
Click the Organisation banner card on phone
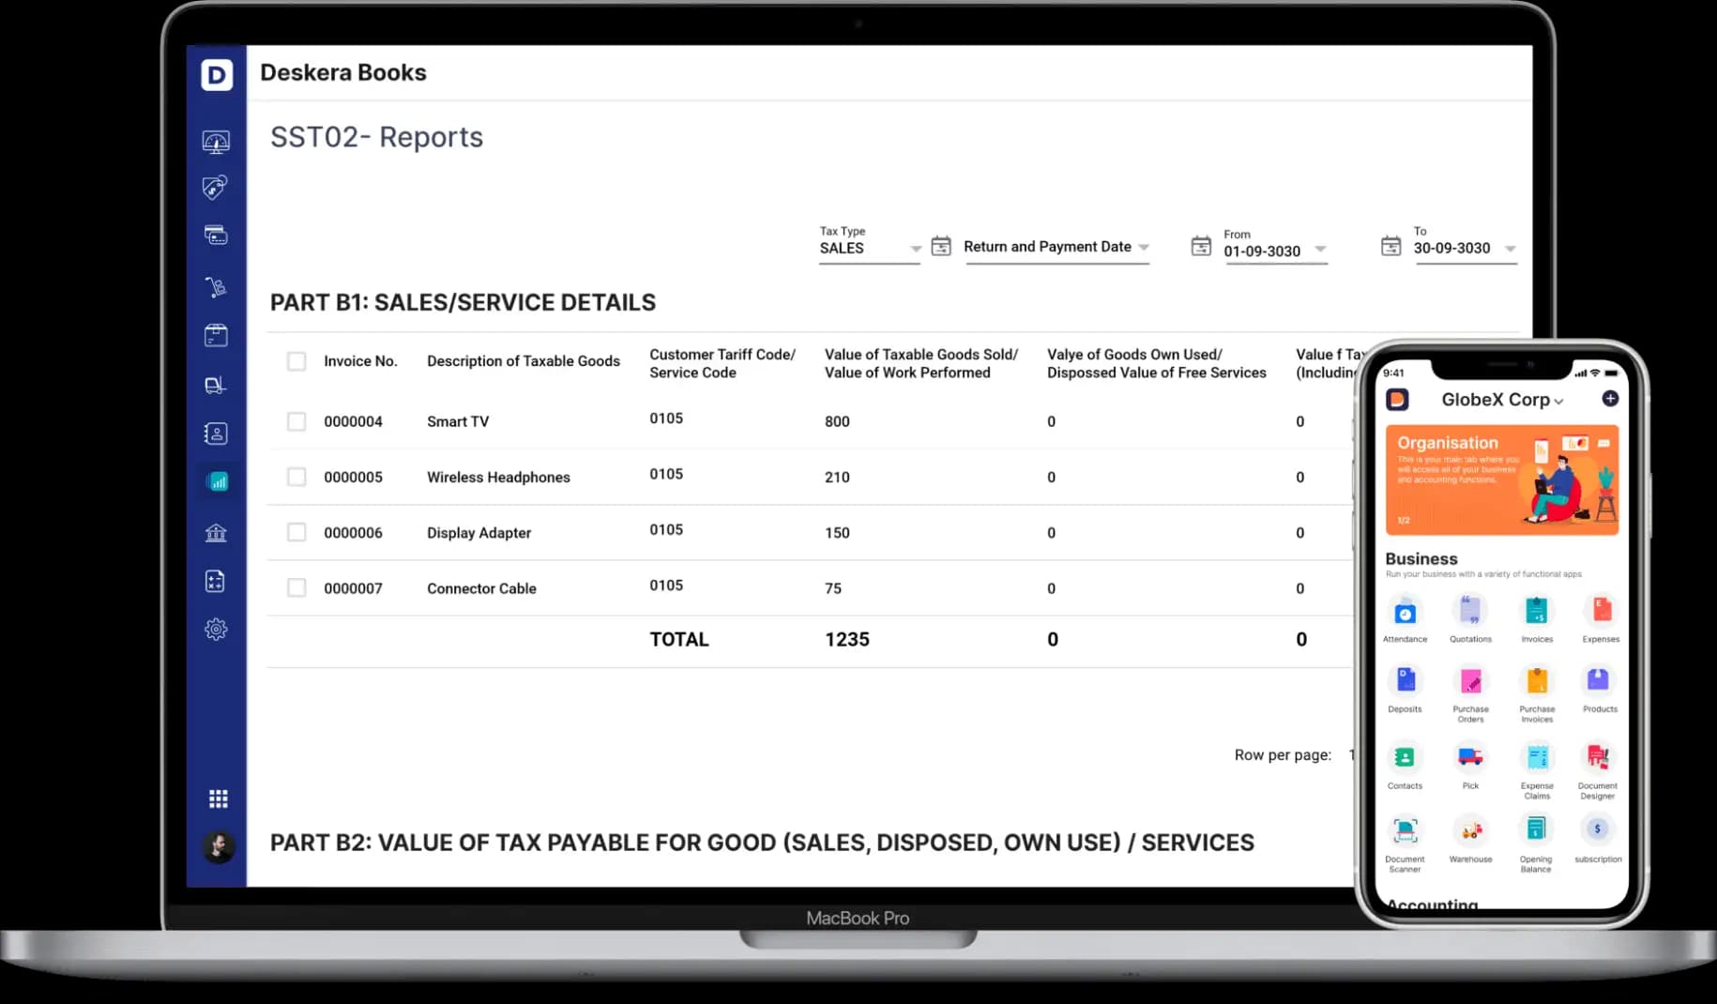1502,479
